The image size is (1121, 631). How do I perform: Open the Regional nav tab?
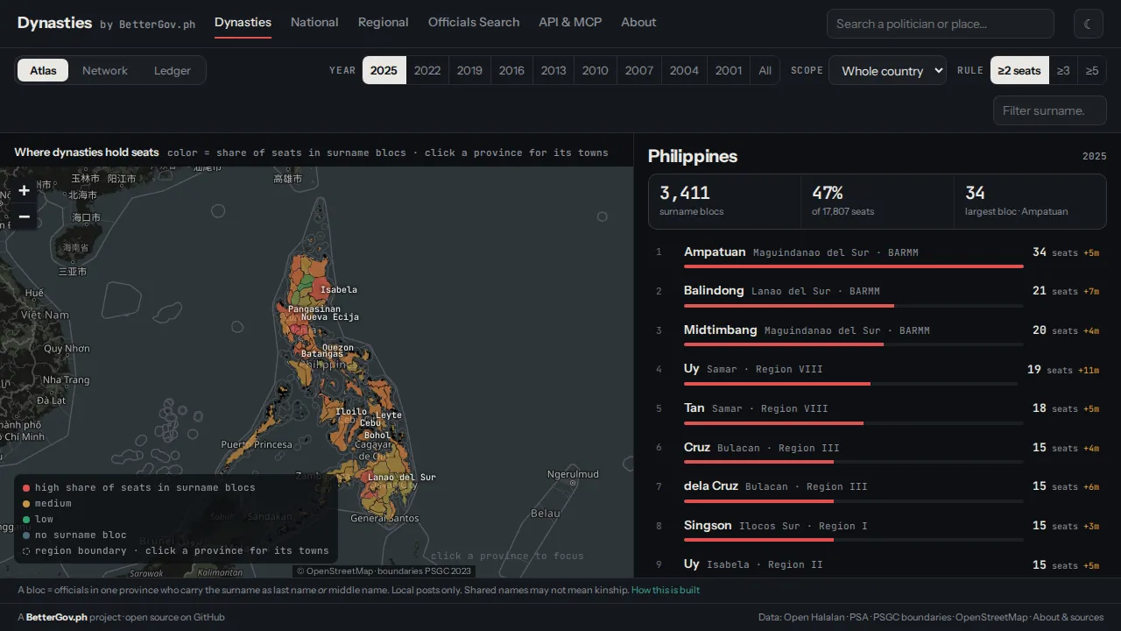click(x=384, y=23)
